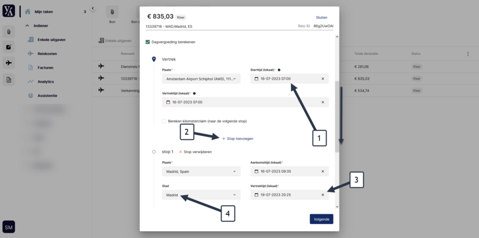Clear the Starttijd date field
The height and width of the screenshot is (238, 479).
coord(323,79)
